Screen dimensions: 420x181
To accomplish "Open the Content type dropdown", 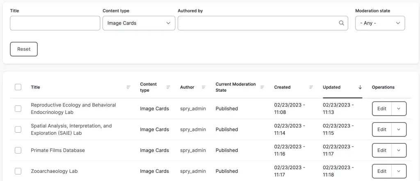I will click(139, 23).
